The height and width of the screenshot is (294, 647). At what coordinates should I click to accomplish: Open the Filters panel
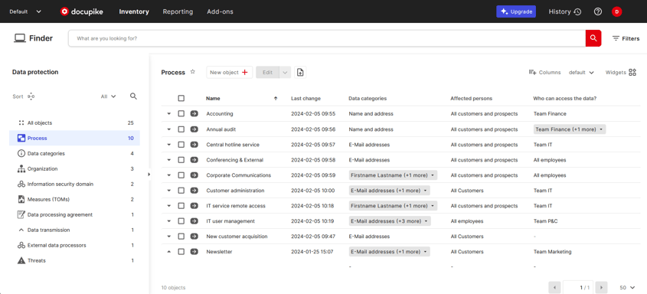tap(626, 38)
